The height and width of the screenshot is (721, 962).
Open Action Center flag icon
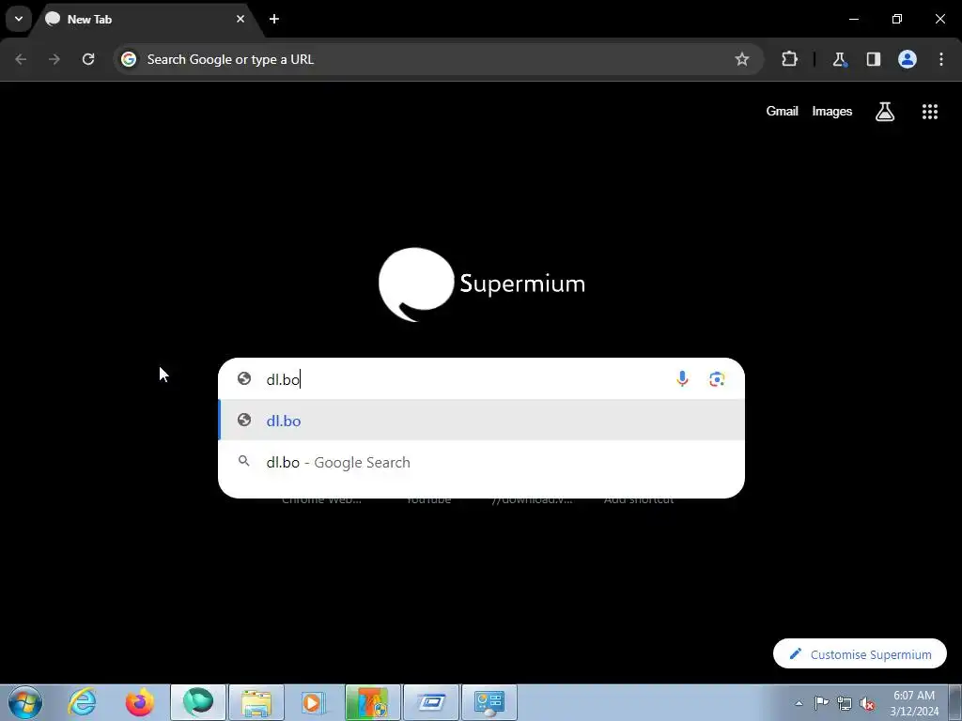(821, 703)
